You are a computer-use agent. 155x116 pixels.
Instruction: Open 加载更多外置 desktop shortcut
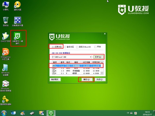point(18,22)
